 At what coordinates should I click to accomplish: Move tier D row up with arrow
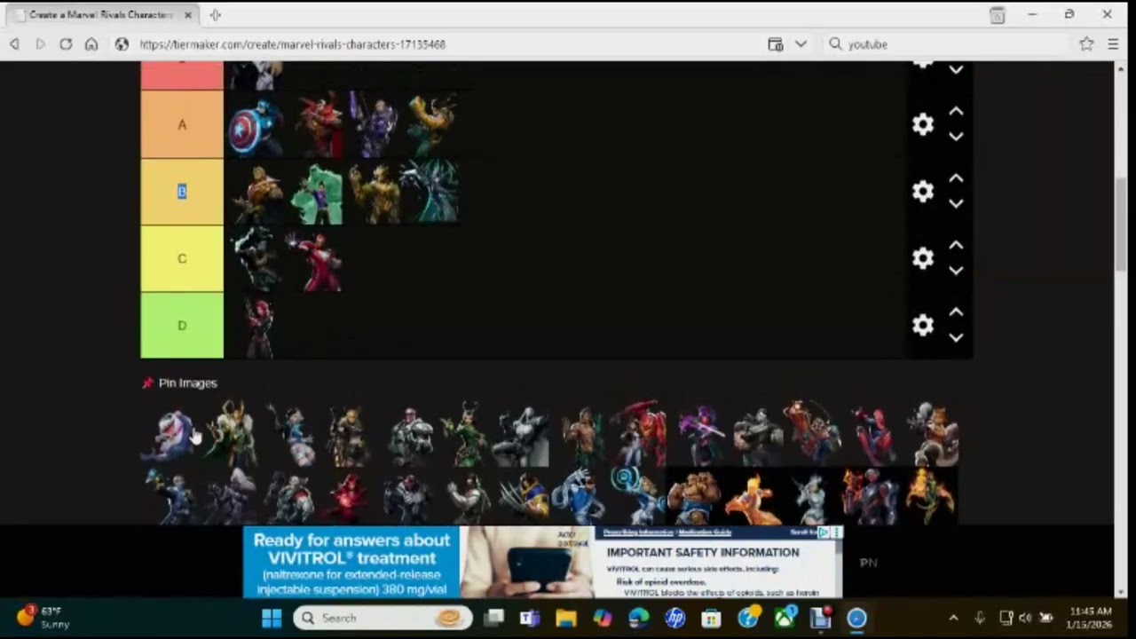956,312
